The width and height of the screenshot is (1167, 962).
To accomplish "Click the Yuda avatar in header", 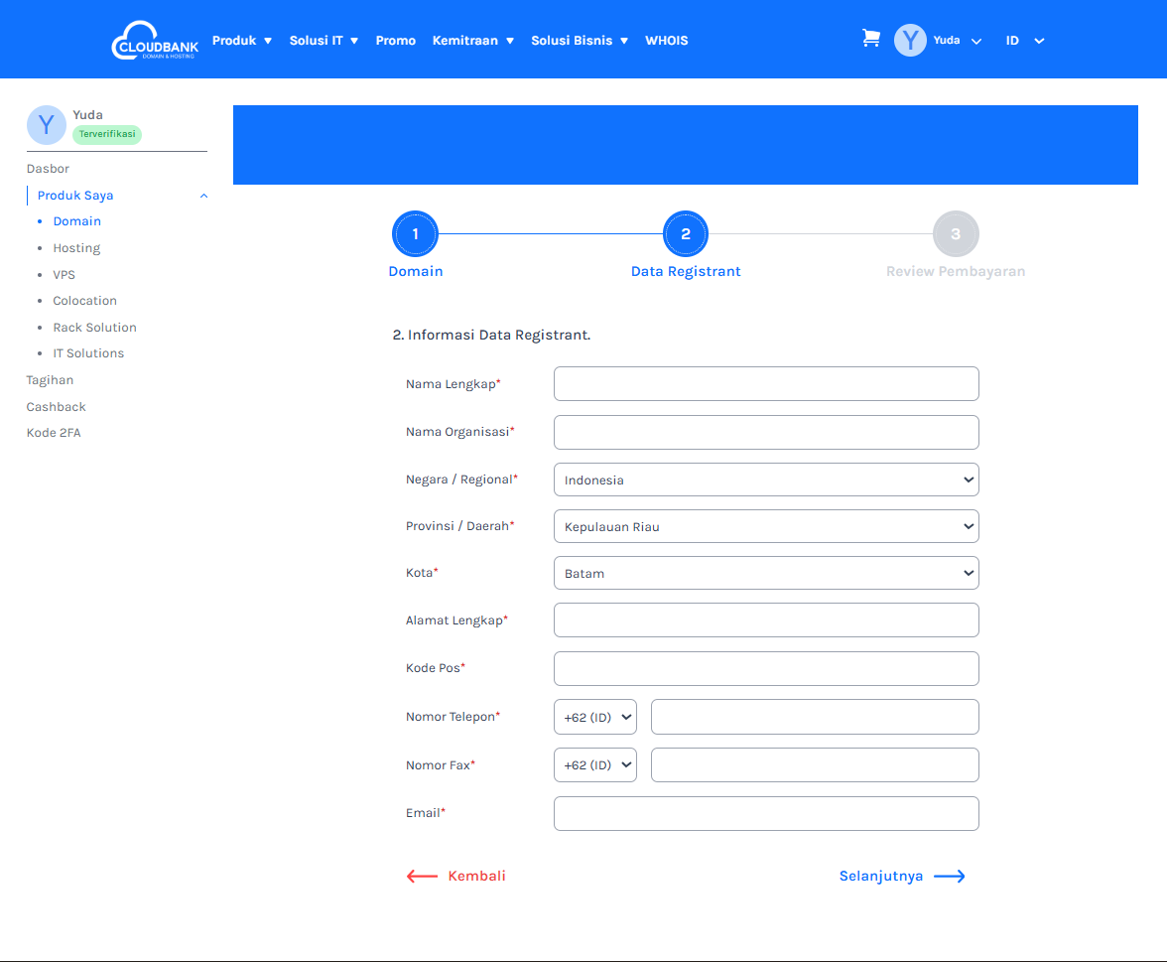I will click(910, 41).
